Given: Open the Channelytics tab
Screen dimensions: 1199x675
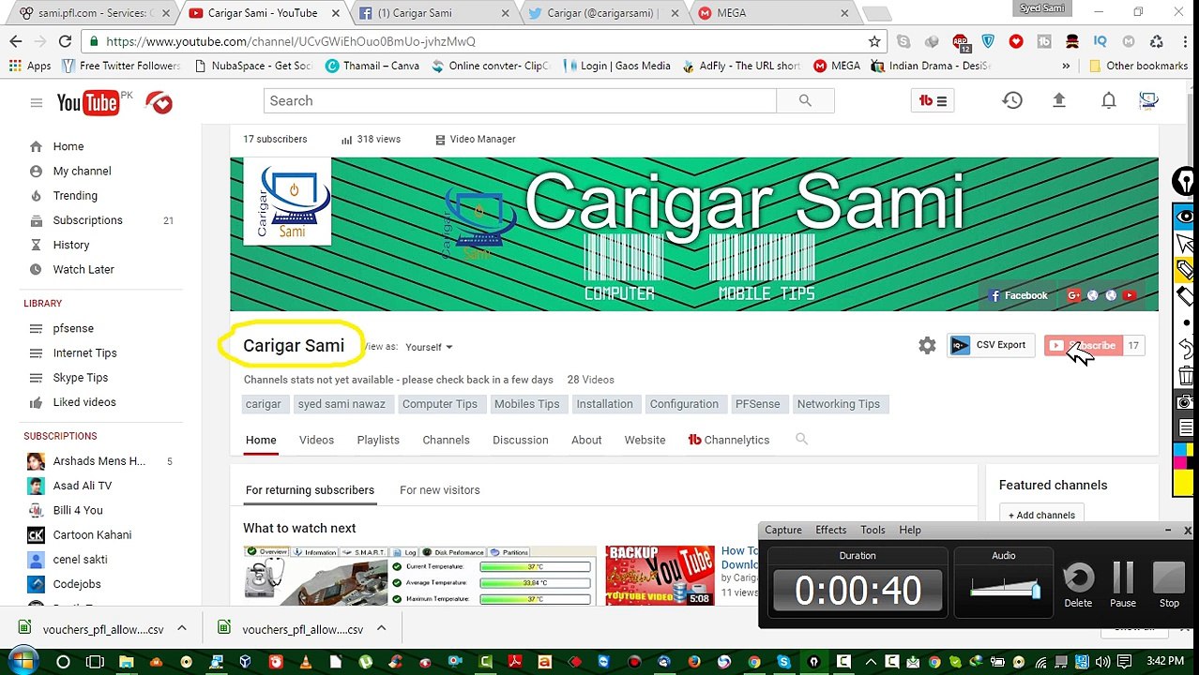Looking at the screenshot, I should [729, 440].
